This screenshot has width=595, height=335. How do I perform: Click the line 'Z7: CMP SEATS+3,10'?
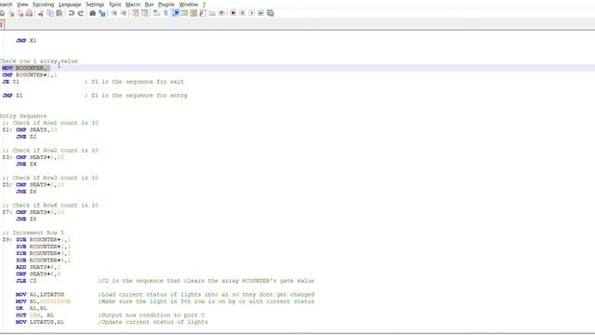pyautogui.click(x=33, y=212)
